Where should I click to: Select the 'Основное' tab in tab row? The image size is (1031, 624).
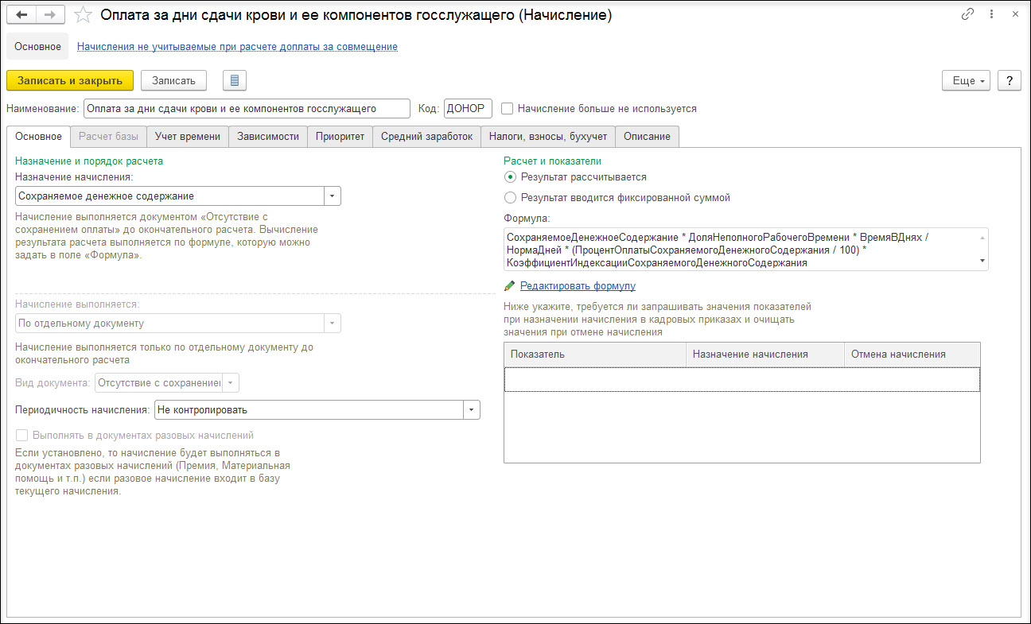pyautogui.click(x=38, y=136)
